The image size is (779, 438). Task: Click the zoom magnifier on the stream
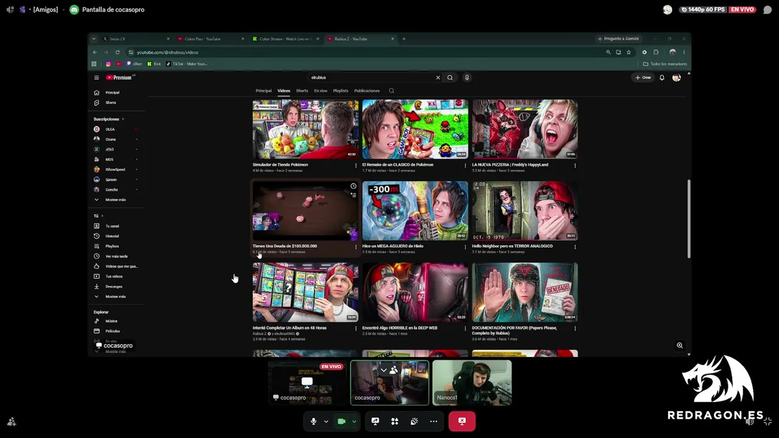pos(680,346)
